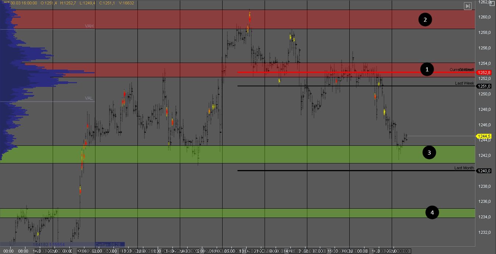The width and height of the screenshot is (496, 254).
Task: Click the Delta value box at chart bottom
Action: tap(109, 244)
